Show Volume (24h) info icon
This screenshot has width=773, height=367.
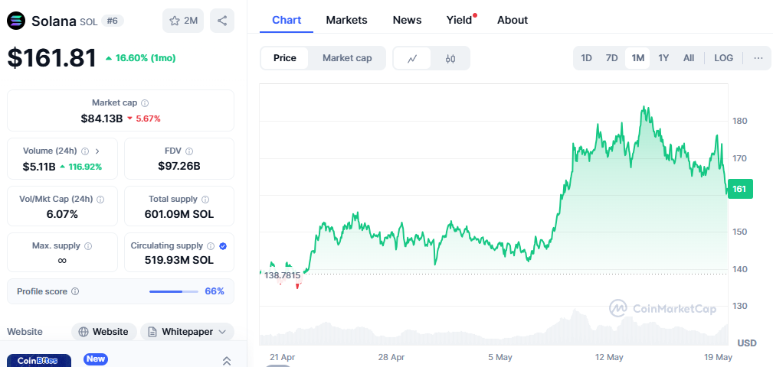(x=85, y=151)
